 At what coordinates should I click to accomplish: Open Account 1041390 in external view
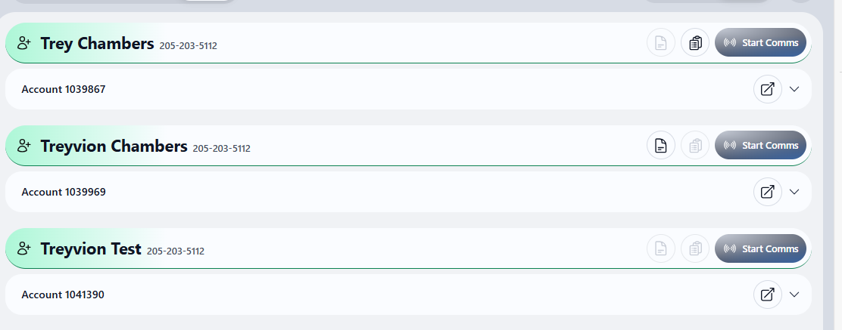click(x=768, y=295)
